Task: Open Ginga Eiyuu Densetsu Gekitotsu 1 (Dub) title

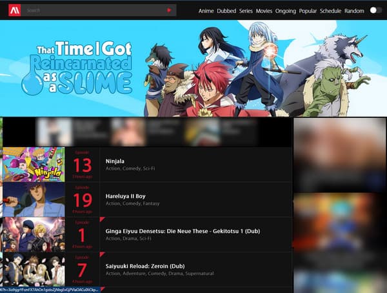Action: (x=183, y=231)
